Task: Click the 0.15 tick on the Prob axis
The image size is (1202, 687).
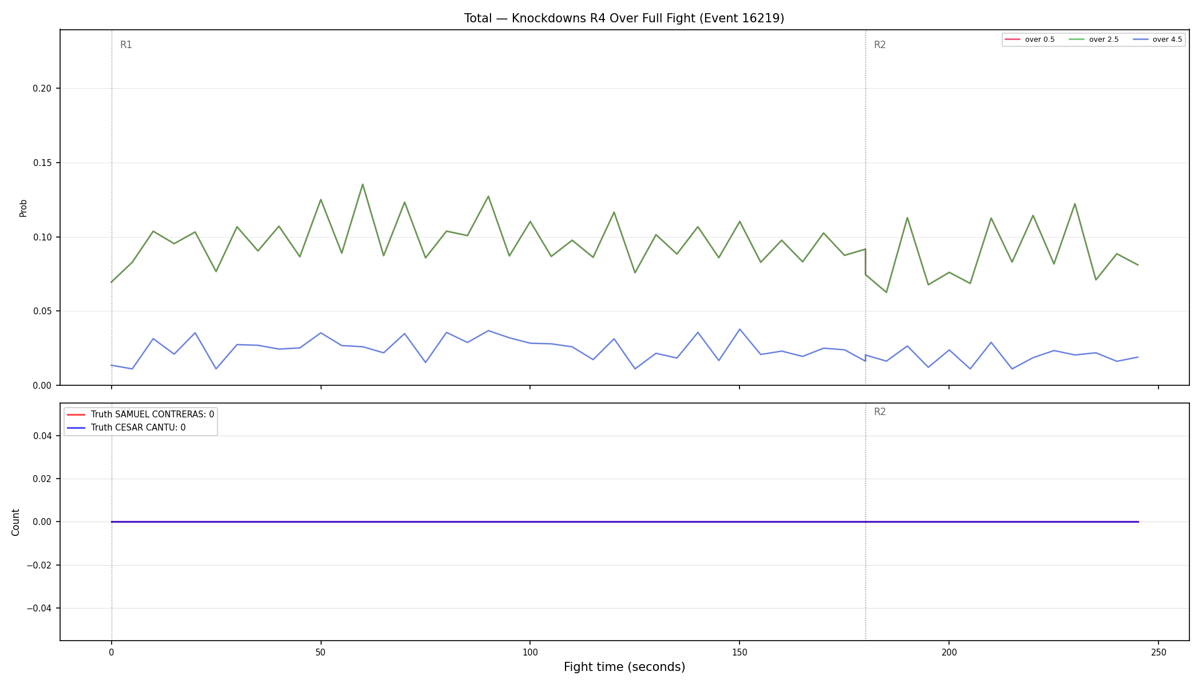Action: point(42,163)
